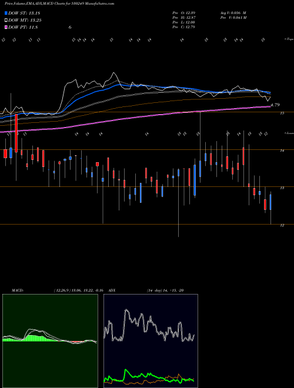Click the ADX (14 day) parameter values
Image resolution: width=294 pixels, height=388 pixels.
tap(165, 290)
